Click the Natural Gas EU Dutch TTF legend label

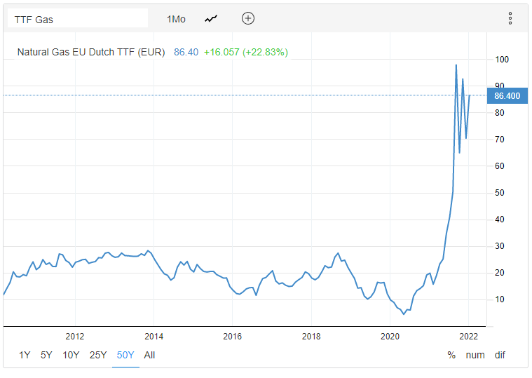coord(91,52)
